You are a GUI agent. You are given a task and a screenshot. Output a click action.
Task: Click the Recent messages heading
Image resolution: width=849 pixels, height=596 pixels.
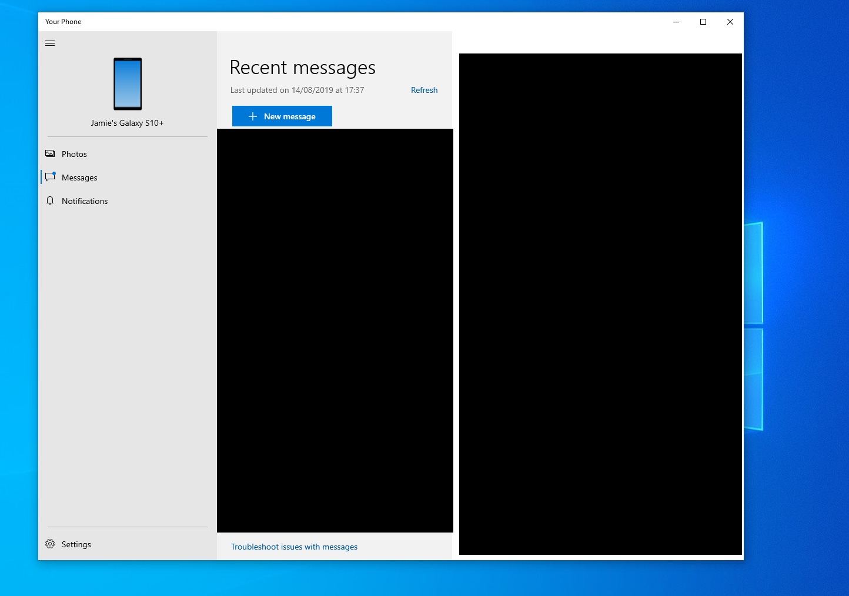302,68
